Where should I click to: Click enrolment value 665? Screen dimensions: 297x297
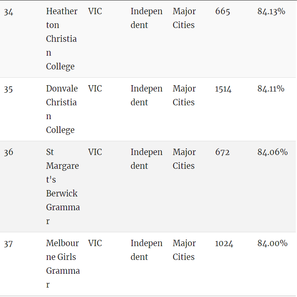tap(222, 11)
